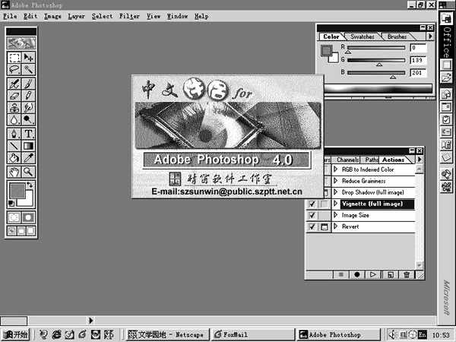Switch to the Channels tab
This screenshot has height=342, width=456.
[x=348, y=160]
